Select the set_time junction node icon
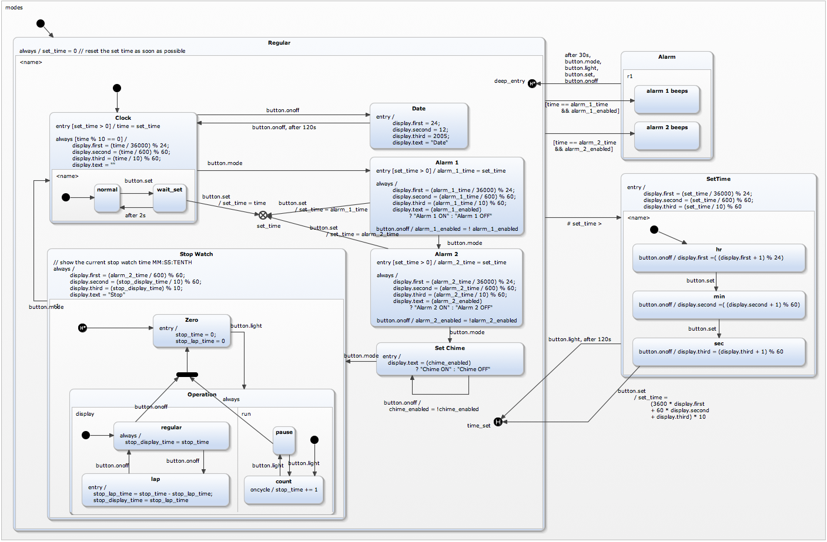This screenshot has height=542, width=827. tap(262, 216)
